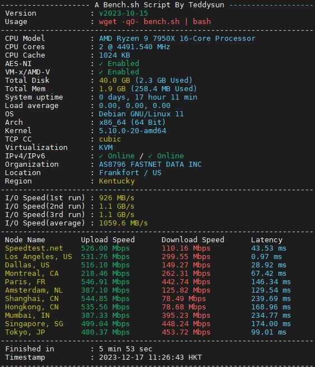Viewport: 315px width, 367px height.
Task: Click the IPv4 Online checkmark
Action: [101, 156]
